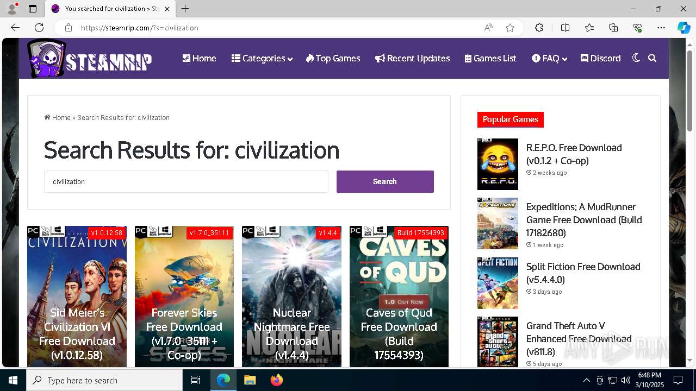Click the v1.4.4 version badge
Viewport: 696px width, 391px height.
pos(328,233)
